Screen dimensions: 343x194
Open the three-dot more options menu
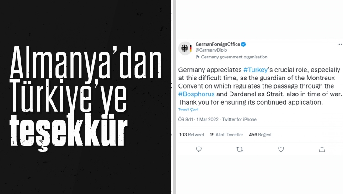pyautogui.click(x=339, y=44)
